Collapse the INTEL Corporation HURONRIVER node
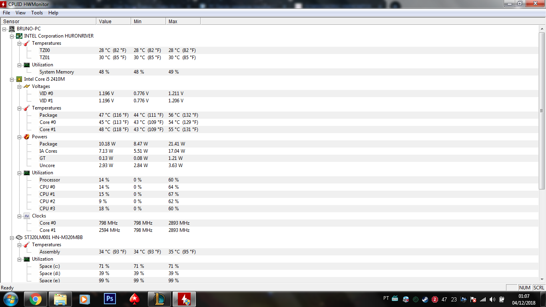 click(12, 36)
